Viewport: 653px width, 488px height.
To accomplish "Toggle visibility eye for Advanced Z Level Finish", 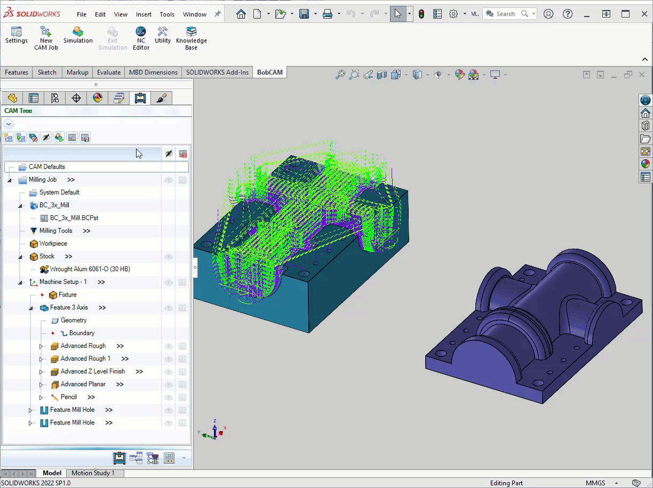I will [x=169, y=372].
